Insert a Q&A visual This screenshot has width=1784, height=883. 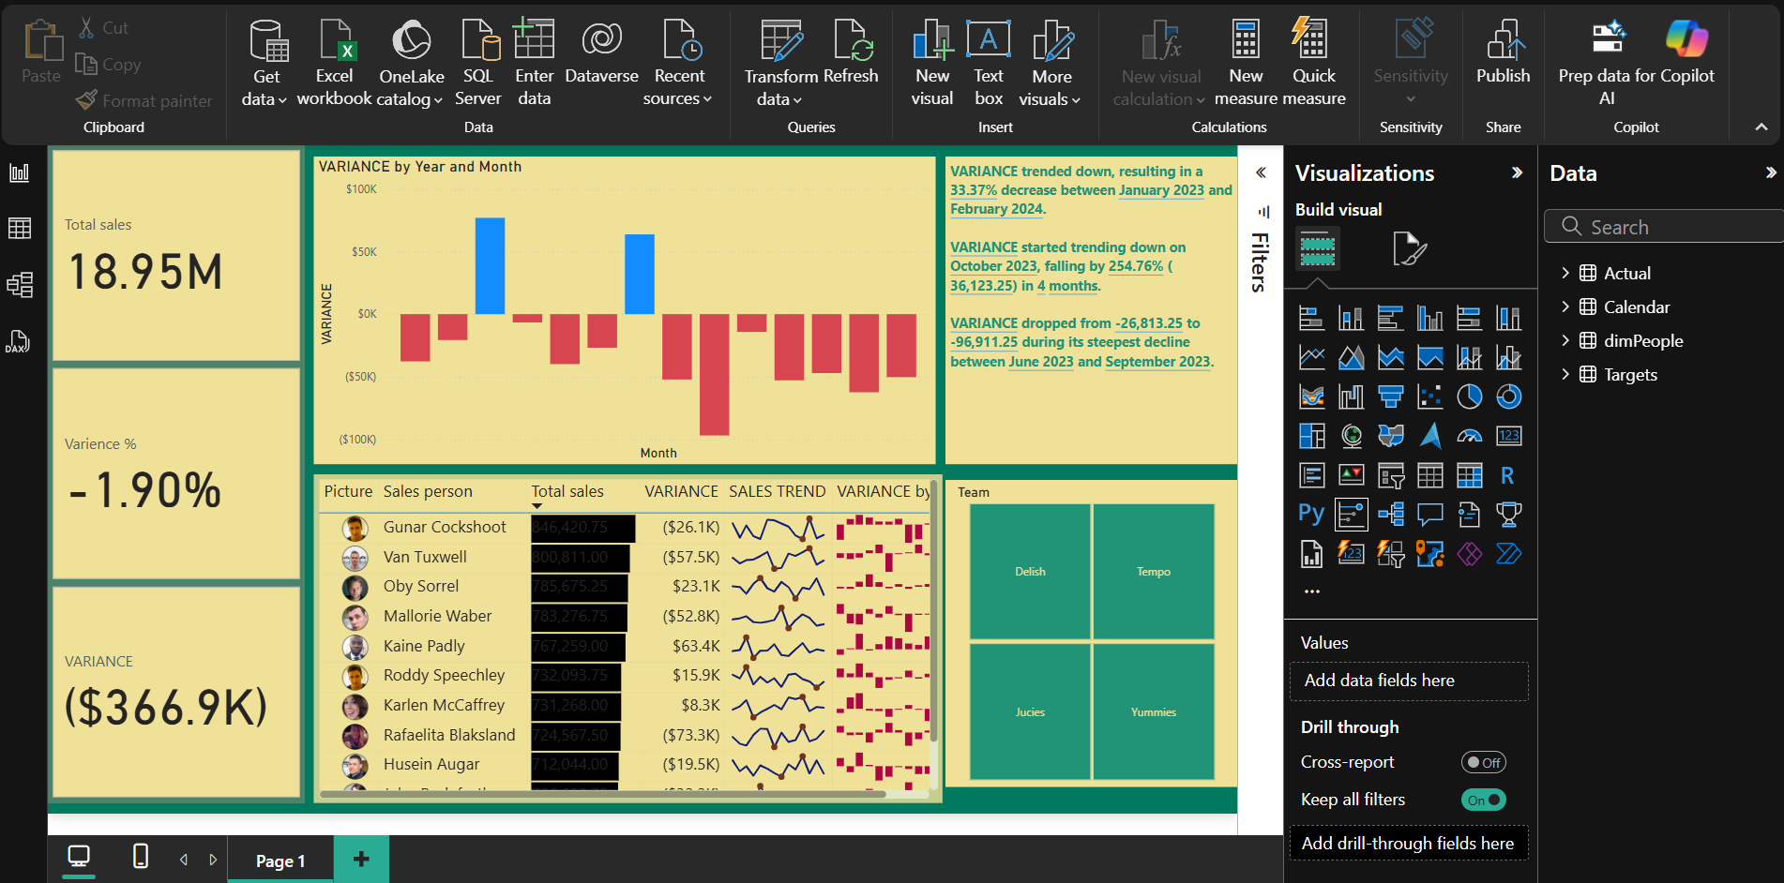click(x=1429, y=514)
